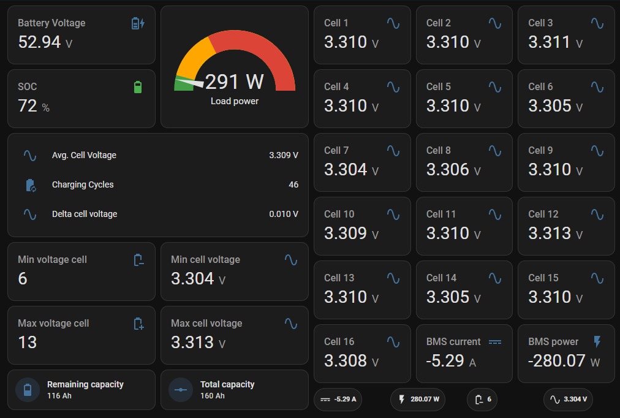Click the BMS power lightning bolt icon

[x=597, y=341]
